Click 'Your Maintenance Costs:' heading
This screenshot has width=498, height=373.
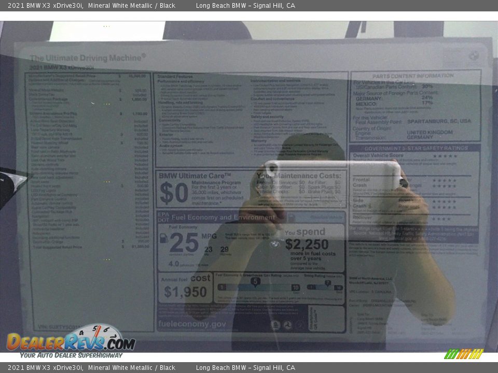click(x=299, y=176)
